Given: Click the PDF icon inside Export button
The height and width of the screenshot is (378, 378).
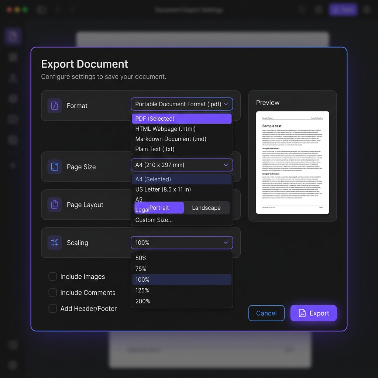Looking at the screenshot, I should point(302,313).
